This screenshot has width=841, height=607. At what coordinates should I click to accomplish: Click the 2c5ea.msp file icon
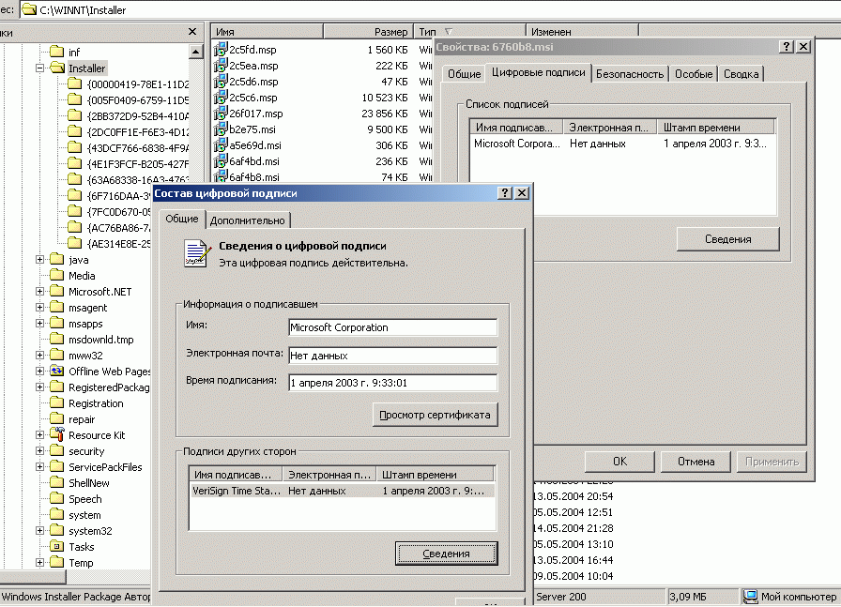(221, 66)
